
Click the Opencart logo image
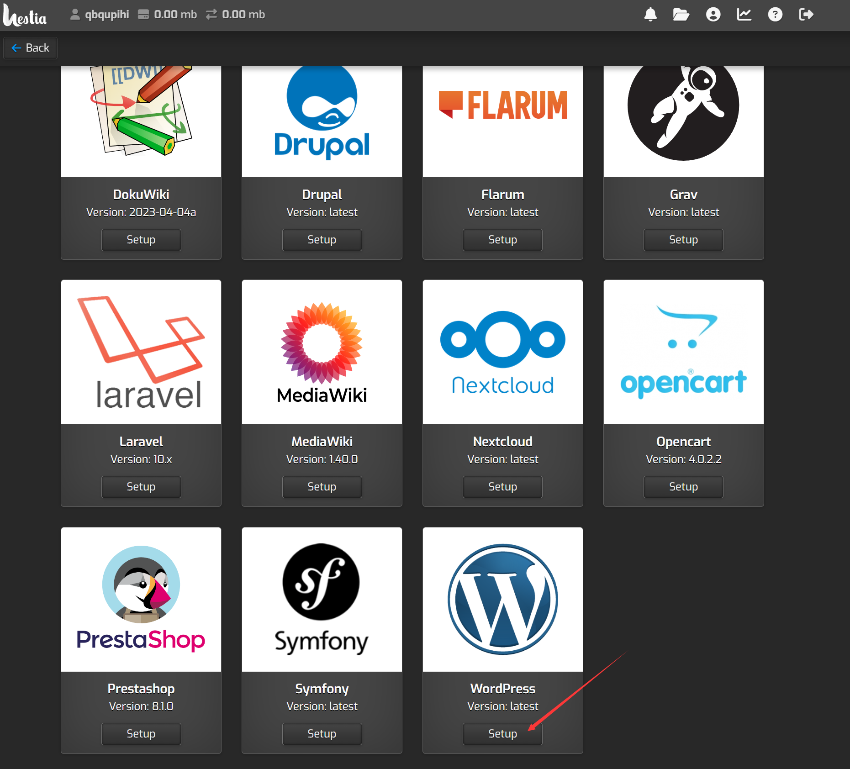(684, 351)
